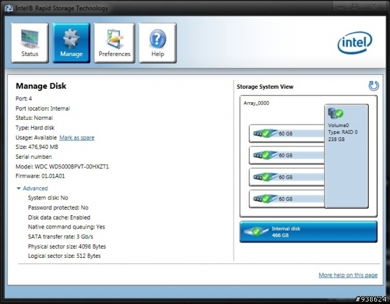Refresh the Storage System View

374,86
